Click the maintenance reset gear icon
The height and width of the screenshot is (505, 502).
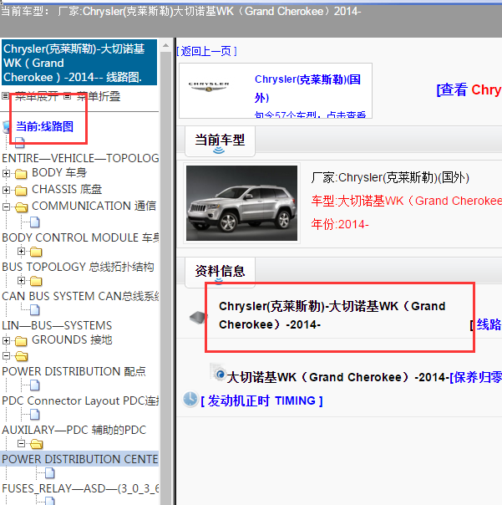218,373
